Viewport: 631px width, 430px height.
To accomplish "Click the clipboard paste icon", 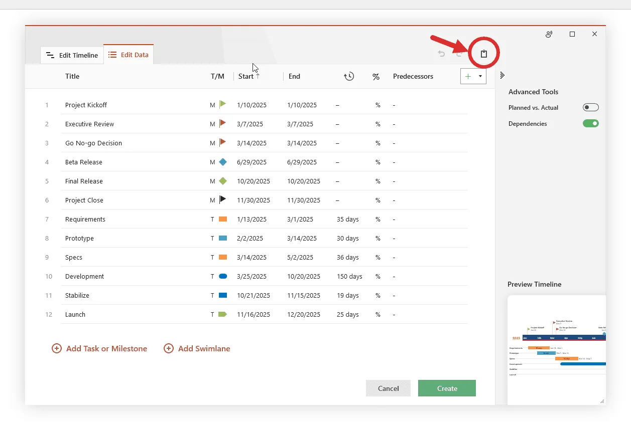I will tap(484, 54).
